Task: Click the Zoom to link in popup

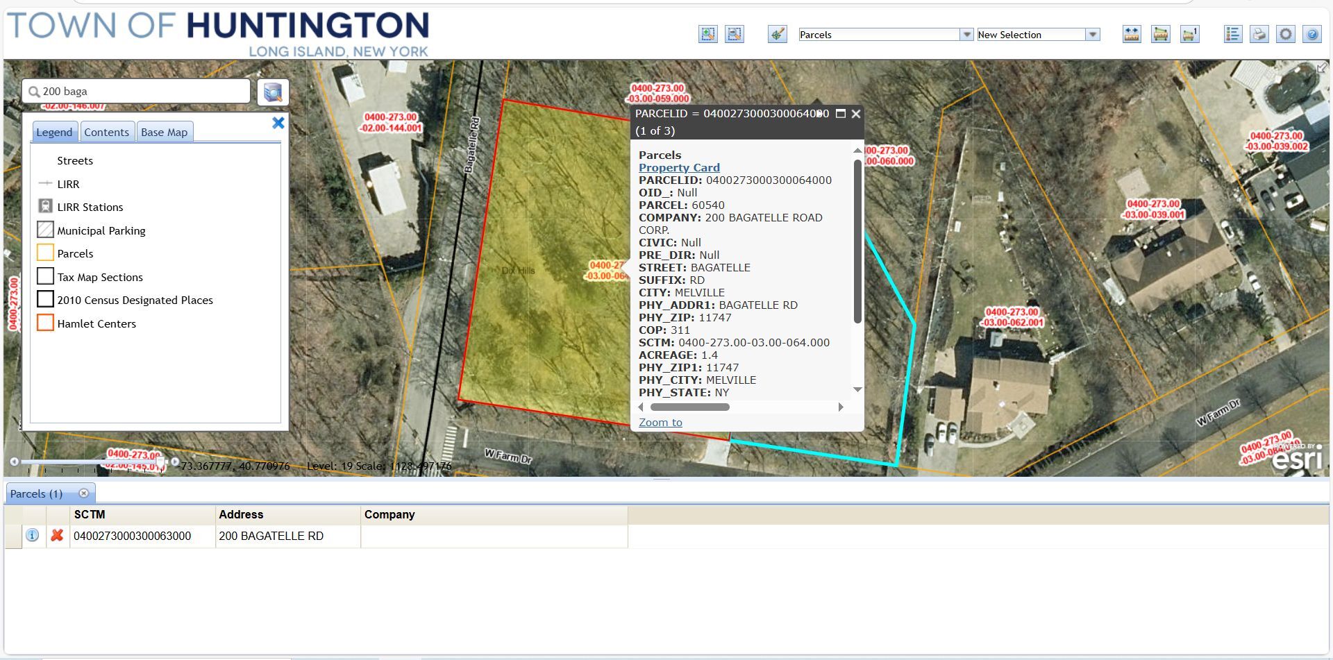Action: click(x=660, y=422)
